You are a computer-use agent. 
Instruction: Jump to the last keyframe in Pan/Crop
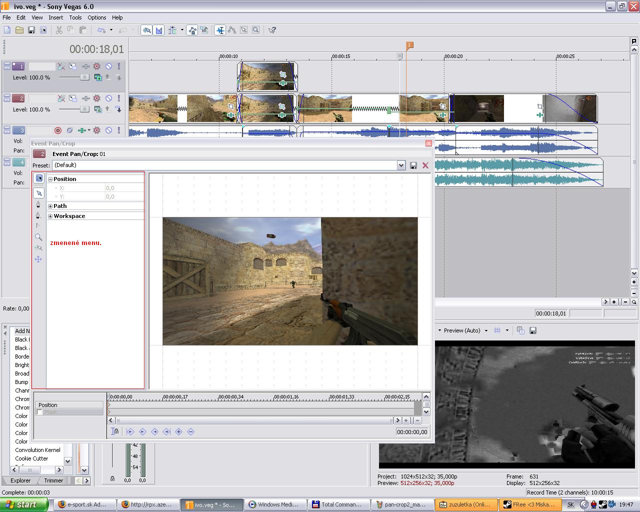pos(166,431)
